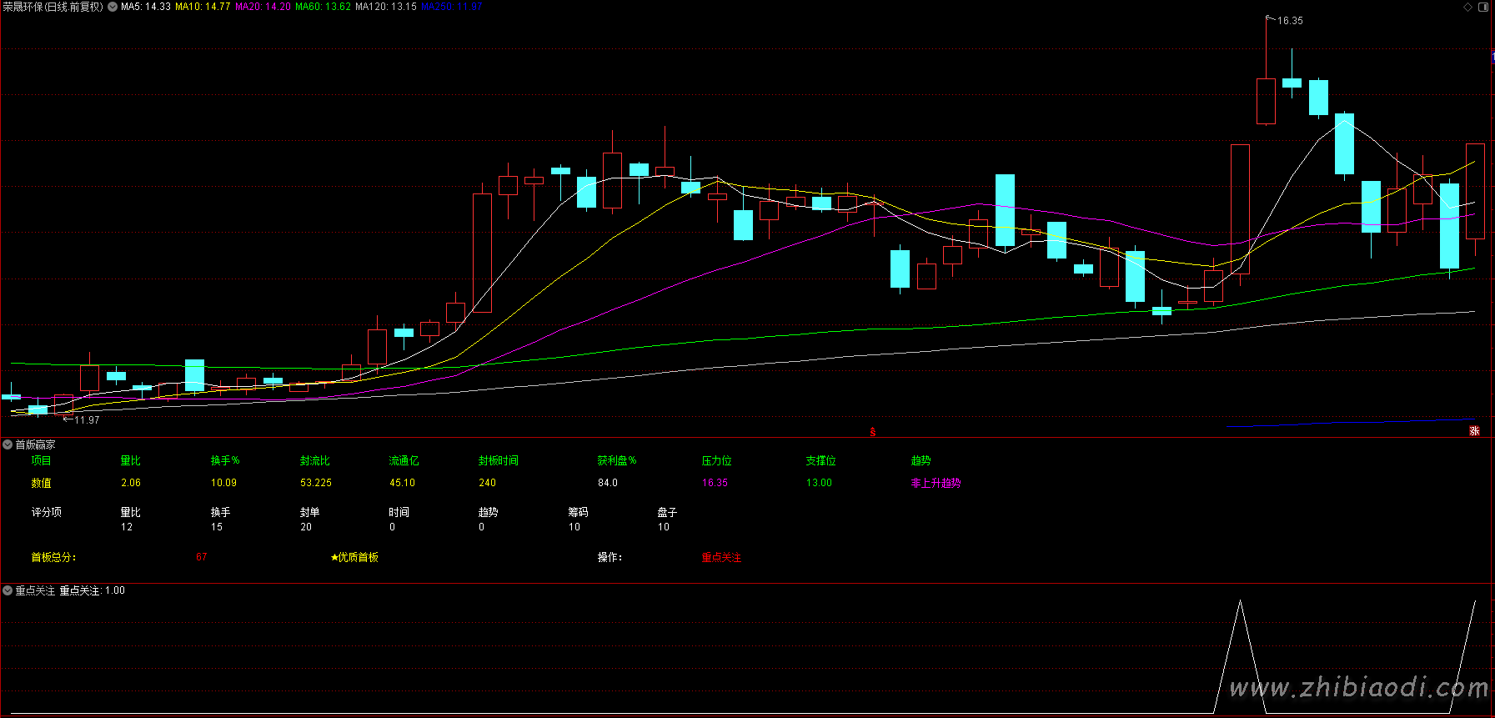Click the 16.35 high price marker

click(1289, 21)
